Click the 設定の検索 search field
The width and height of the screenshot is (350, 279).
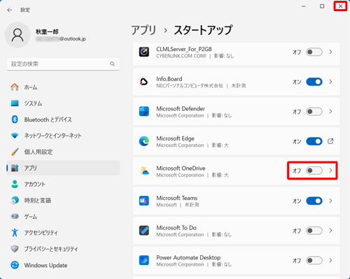63,64
